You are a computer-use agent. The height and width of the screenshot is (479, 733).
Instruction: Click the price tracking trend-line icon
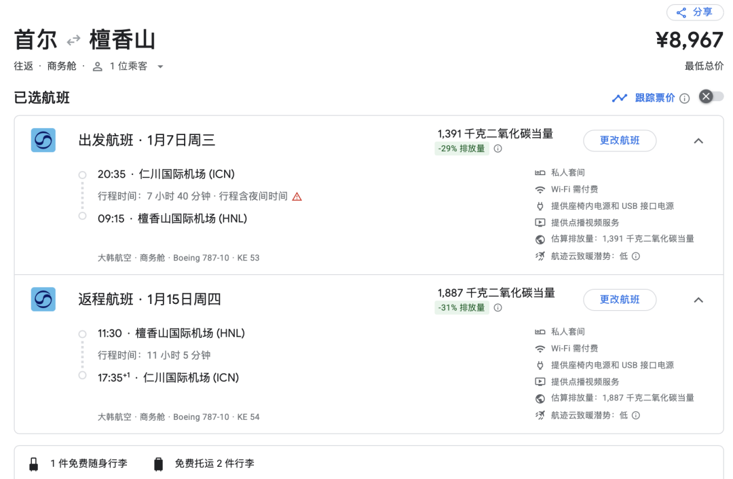619,97
